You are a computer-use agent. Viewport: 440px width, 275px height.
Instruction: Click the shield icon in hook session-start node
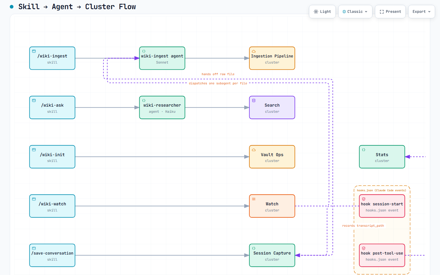pyautogui.click(x=364, y=199)
